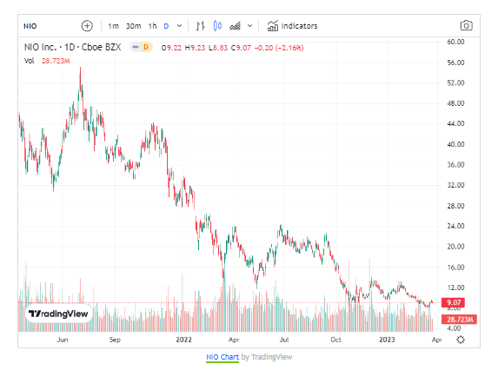Image resolution: width=498 pixels, height=377 pixels.
Task: Add a symbol to compare with plus icon
Action: tap(87, 26)
